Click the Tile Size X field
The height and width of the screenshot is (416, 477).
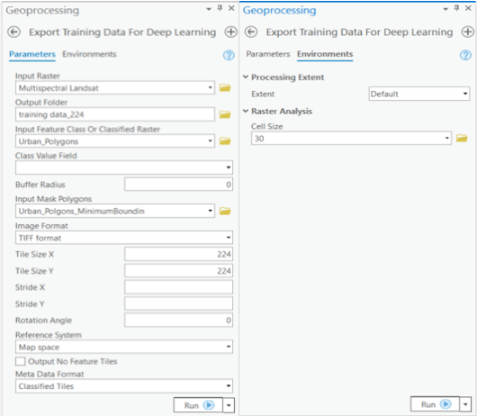[178, 254]
